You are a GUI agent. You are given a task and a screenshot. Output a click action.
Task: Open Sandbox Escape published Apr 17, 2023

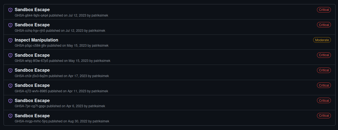click(x=32, y=70)
